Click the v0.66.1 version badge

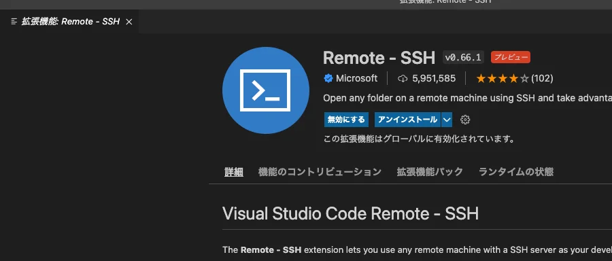pyautogui.click(x=463, y=57)
